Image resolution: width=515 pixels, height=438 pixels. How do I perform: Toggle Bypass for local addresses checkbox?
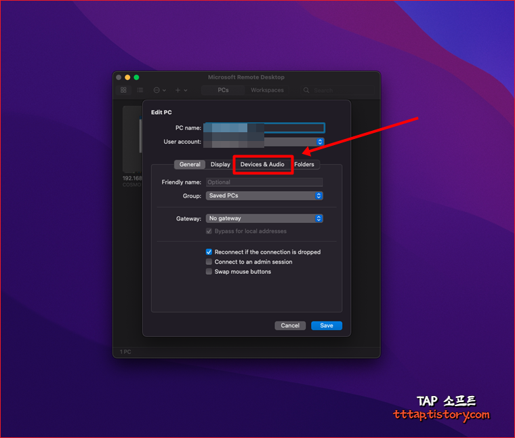pyautogui.click(x=209, y=231)
